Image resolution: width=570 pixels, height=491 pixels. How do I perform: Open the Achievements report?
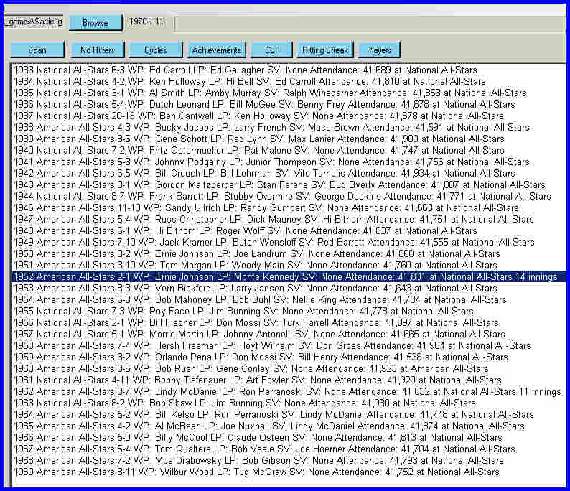click(x=216, y=50)
